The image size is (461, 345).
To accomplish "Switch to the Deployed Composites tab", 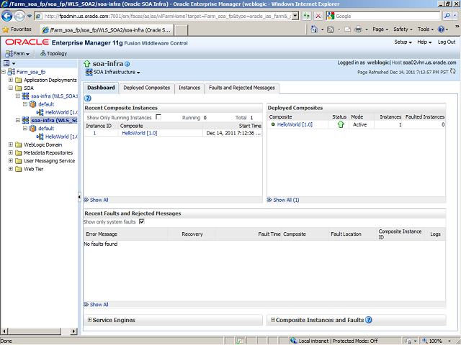I will pos(147,88).
